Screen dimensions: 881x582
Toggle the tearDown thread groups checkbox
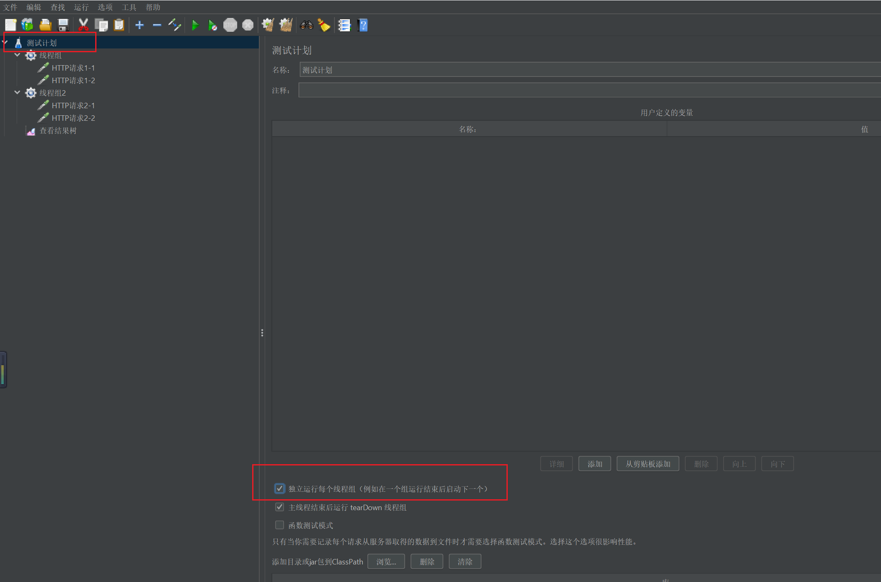point(279,507)
